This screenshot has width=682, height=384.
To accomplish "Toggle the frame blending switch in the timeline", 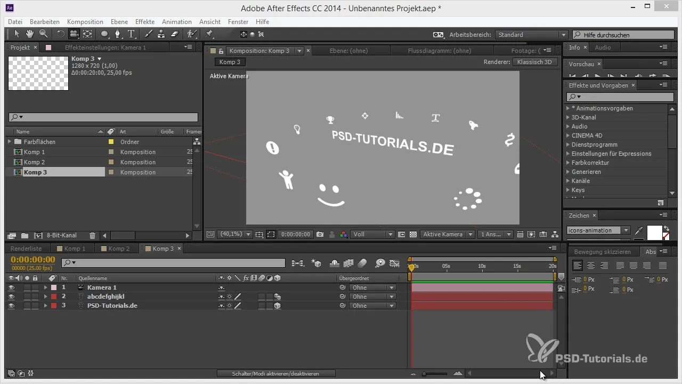I will point(349,263).
